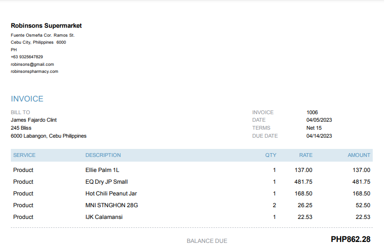Click the +63 9325647829 phone number
The width and height of the screenshot is (385, 249).
point(27,57)
